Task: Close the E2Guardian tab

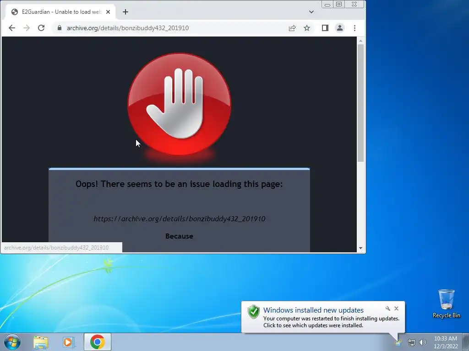Action: 108,12
